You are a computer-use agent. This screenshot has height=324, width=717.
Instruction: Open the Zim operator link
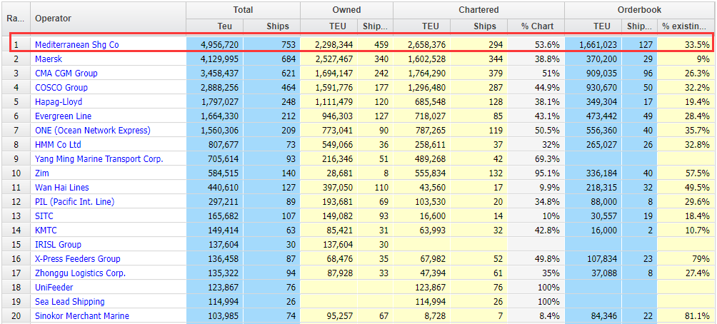pos(42,173)
